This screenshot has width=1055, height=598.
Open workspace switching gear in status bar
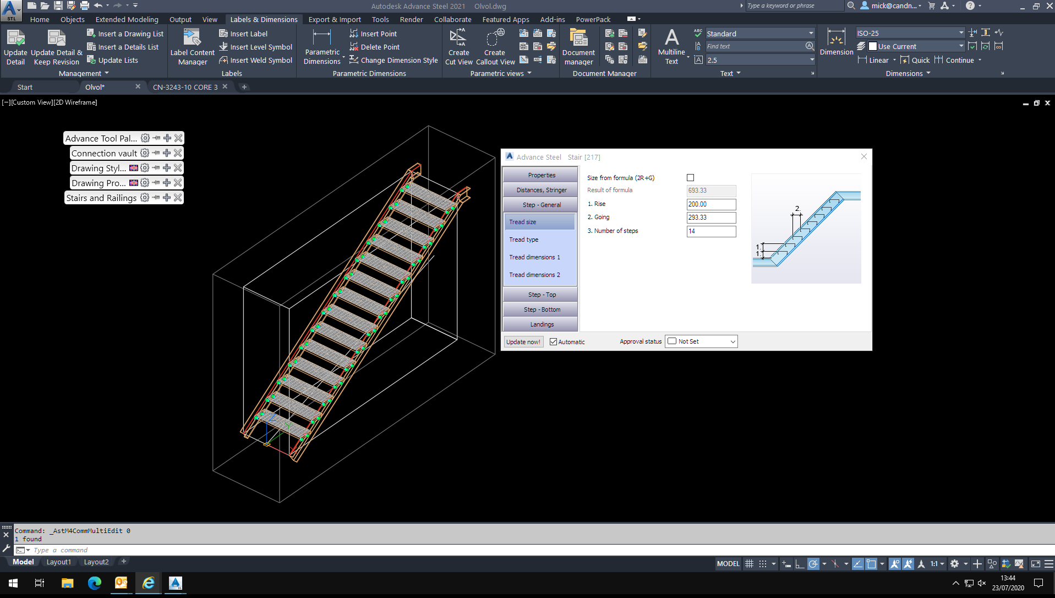(x=954, y=563)
